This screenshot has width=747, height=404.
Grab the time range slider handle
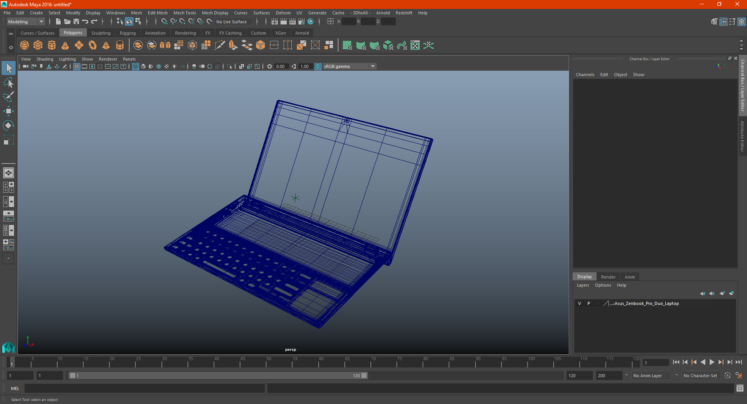(x=218, y=376)
